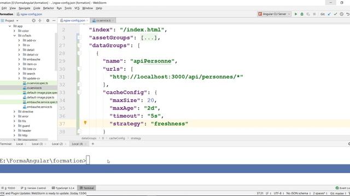Start debugging with the green bug icon
The height and width of the screenshot is (196, 350).
click(x=302, y=14)
